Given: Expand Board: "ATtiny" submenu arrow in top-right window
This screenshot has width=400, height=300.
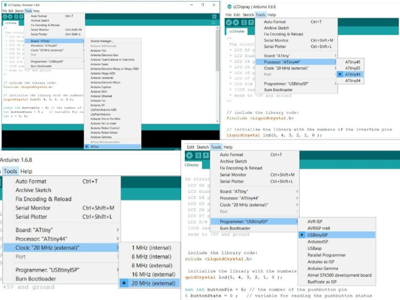Looking at the screenshot, I should tap(336, 55).
